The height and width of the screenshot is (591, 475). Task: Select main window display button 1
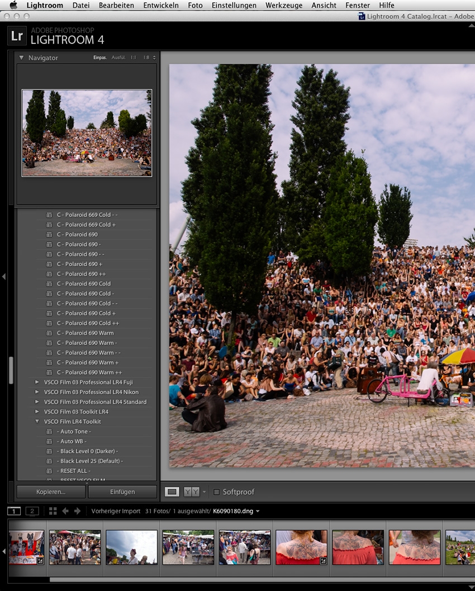tap(14, 511)
